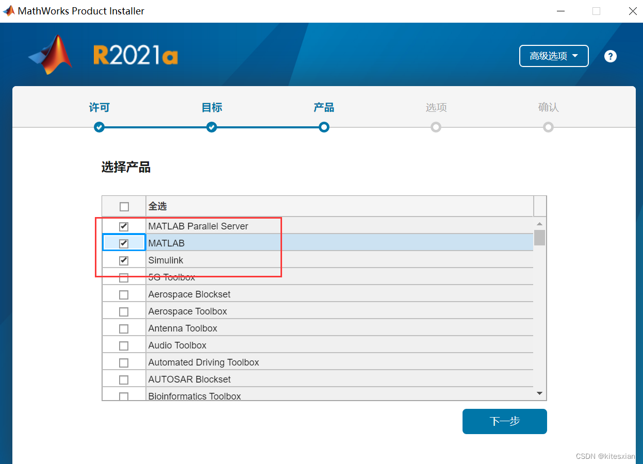
Task: Select the Aerospace Blockset row text
Action: point(189,294)
